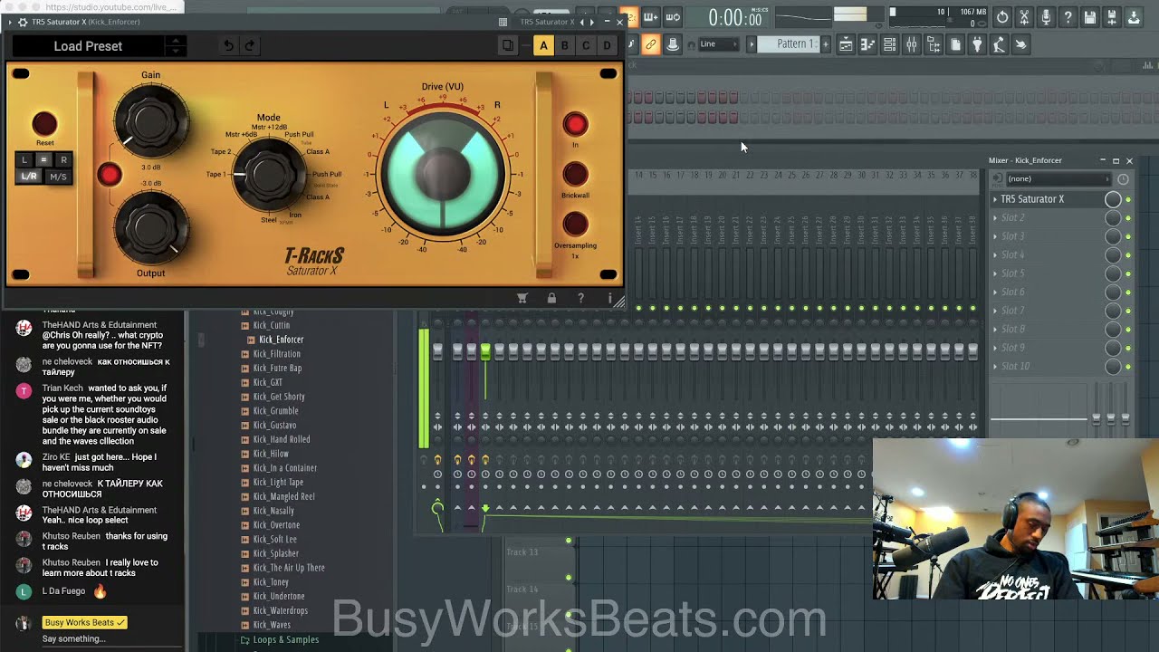Toggle the Oversampling button
Image resolution: width=1159 pixels, height=652 pixels.
575,224
